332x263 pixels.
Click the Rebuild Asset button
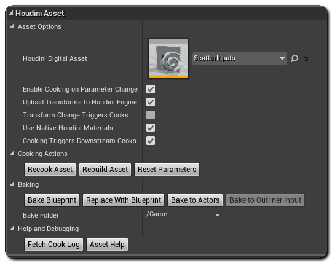coord(105,170)
